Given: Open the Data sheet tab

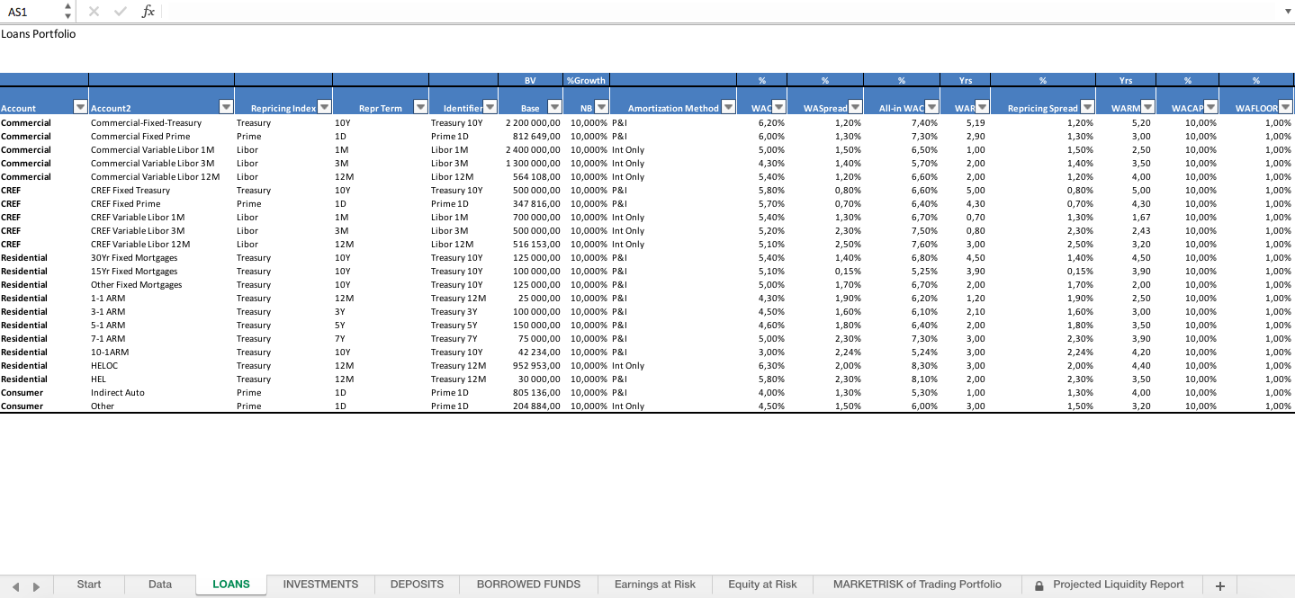Looking at the screenshot, I should pyautogui.click(x=159, y=585).
